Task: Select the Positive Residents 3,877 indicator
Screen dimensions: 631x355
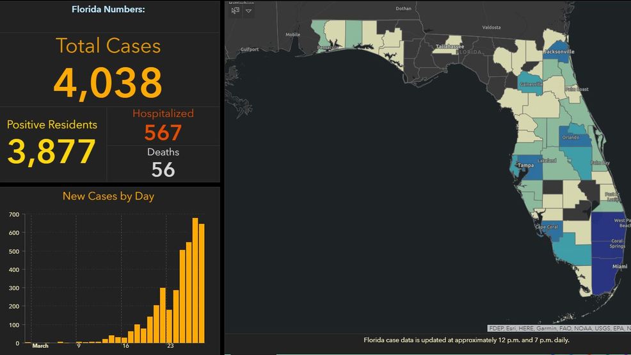Action: pyautogui.click(x=52, y=151)
